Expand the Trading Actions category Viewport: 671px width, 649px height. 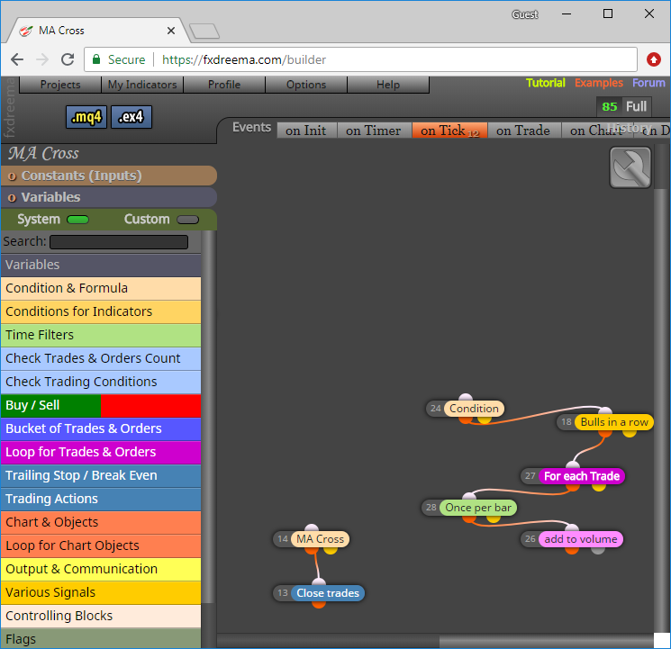(101, 499)
